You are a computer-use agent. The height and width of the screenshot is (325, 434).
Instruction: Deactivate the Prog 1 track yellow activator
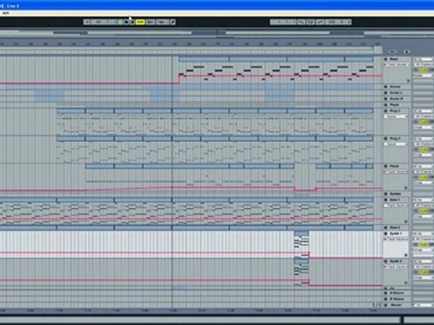tap(423, 121)
